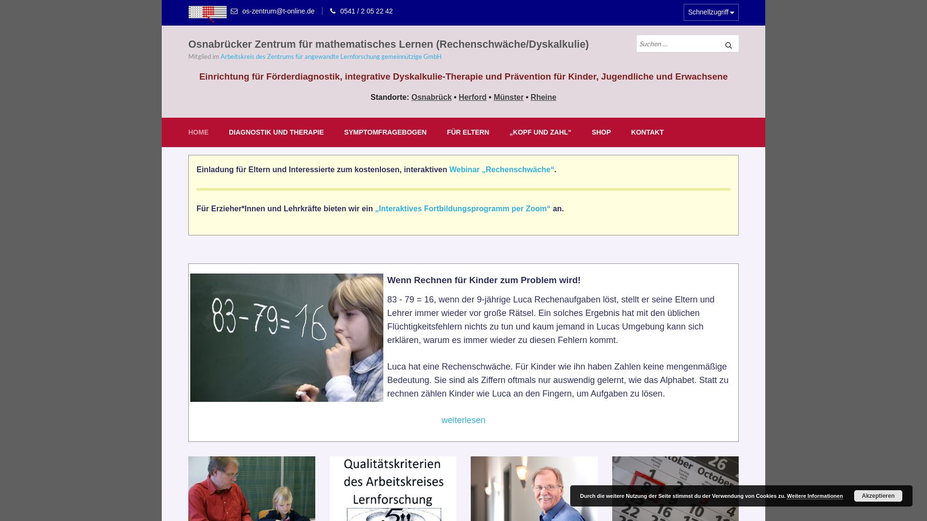The width and height of the screenshot is (927, 521).
Task: Open the Arbeitskreis des Zentrums link
Action: point(331,56)
